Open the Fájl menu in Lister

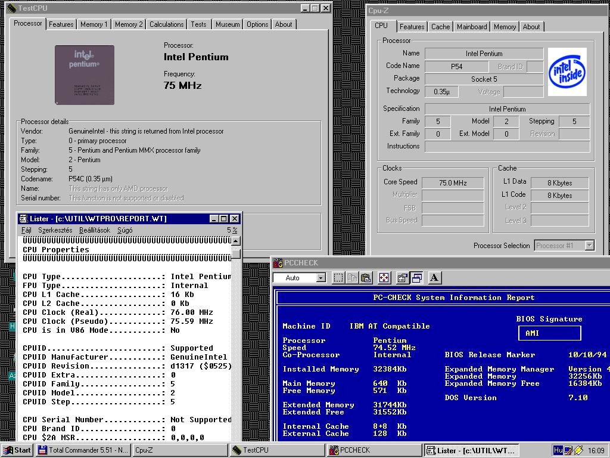click(27, 230)
